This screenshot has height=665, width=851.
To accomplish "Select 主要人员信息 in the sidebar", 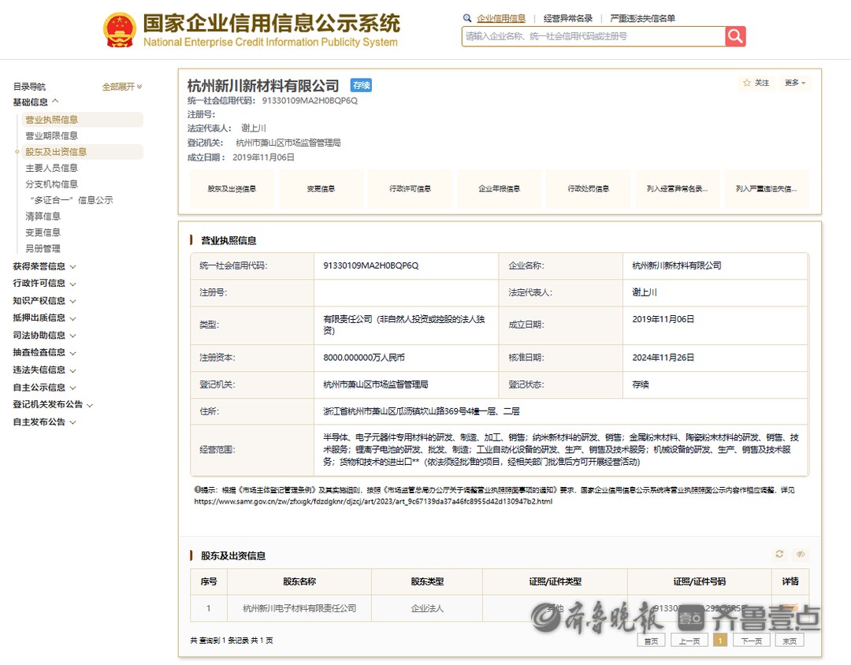I will click(x=51, y=168).
